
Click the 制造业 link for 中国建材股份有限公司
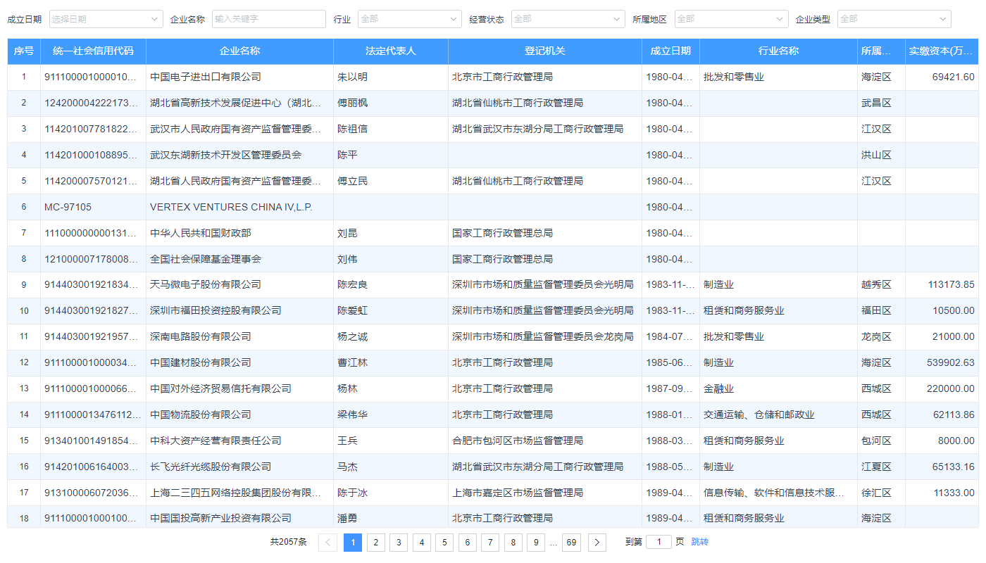tap(718, 362)
